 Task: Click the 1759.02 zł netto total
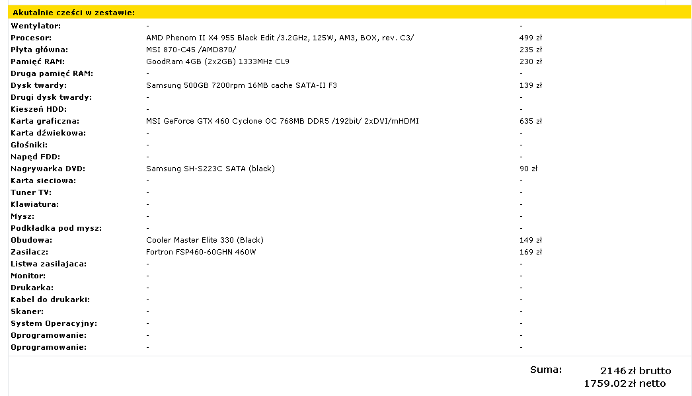click(x=625, y=383)
